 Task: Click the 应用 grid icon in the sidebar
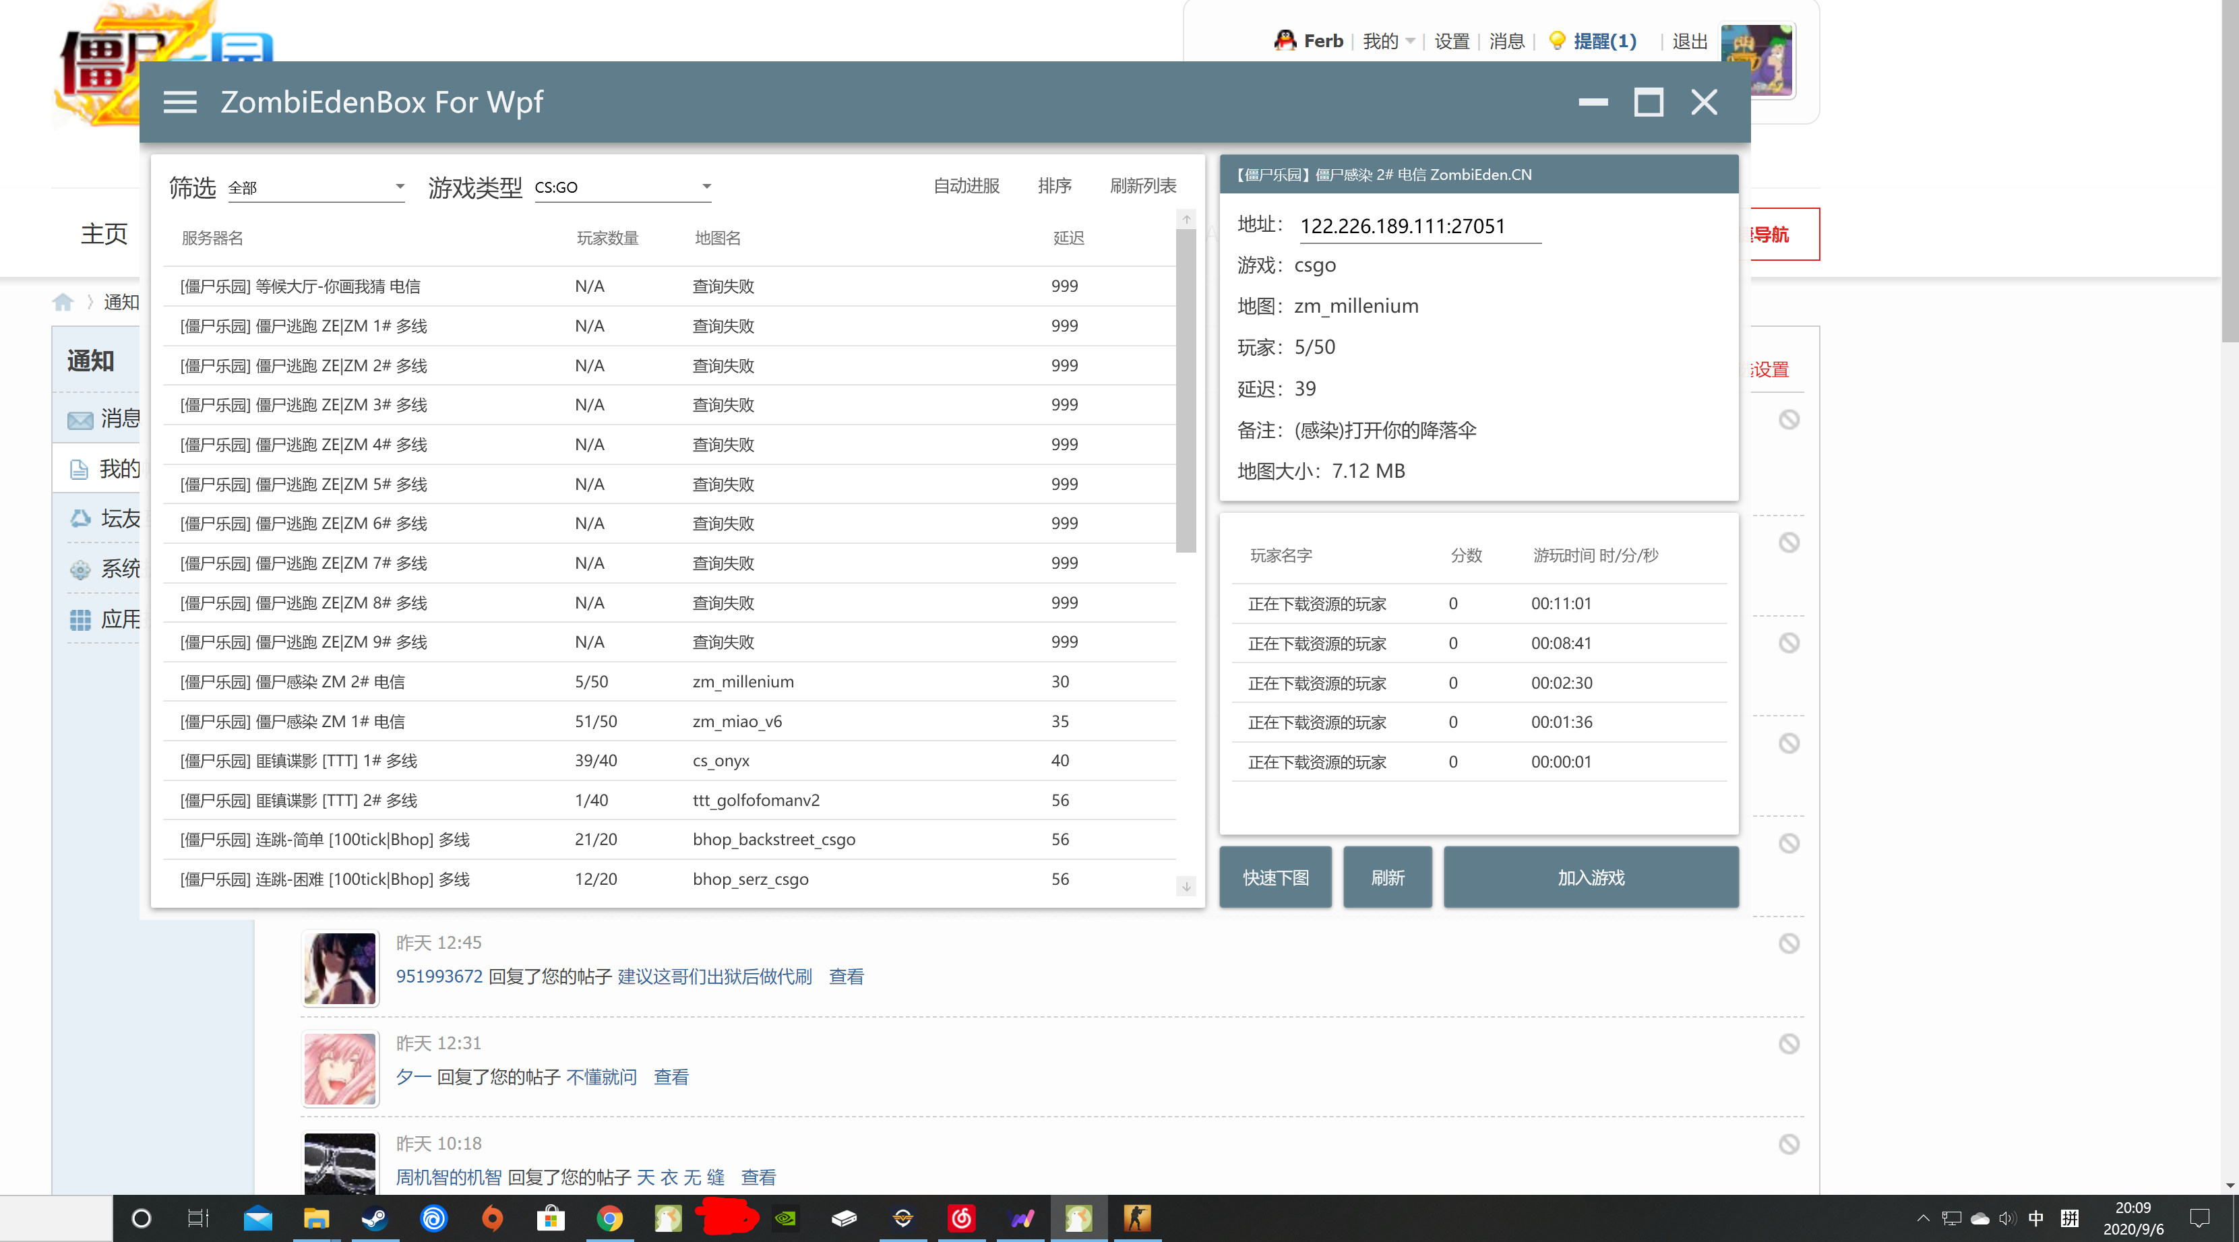(x=80, y=620)
